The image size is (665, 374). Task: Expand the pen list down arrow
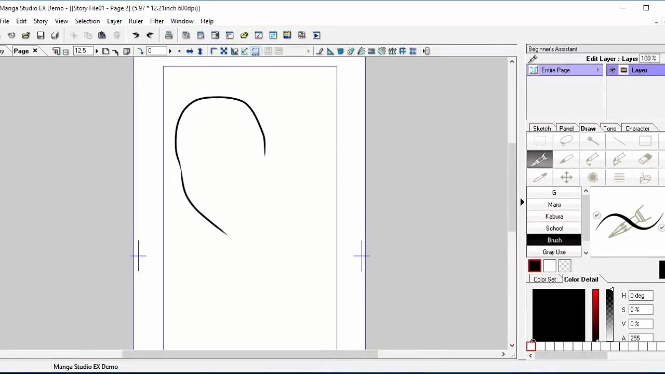(x=586, y=253)
